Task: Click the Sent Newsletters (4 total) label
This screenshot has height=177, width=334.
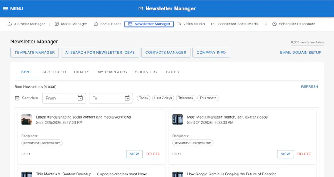Action: [x=35, y=87]
